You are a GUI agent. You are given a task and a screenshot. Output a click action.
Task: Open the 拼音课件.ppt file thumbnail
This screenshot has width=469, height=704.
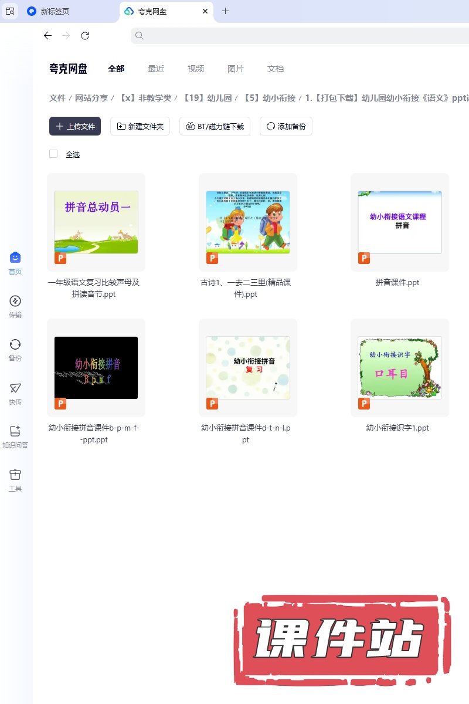[x=399, y=222]
